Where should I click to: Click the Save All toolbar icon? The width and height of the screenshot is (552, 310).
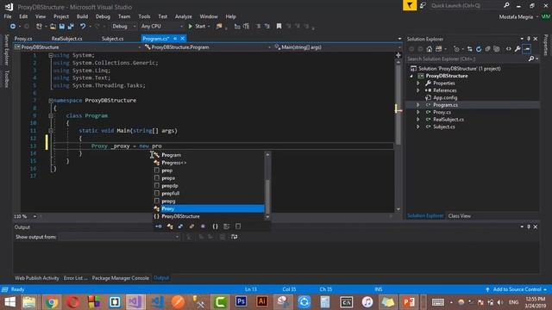click(x=71, y=27)
